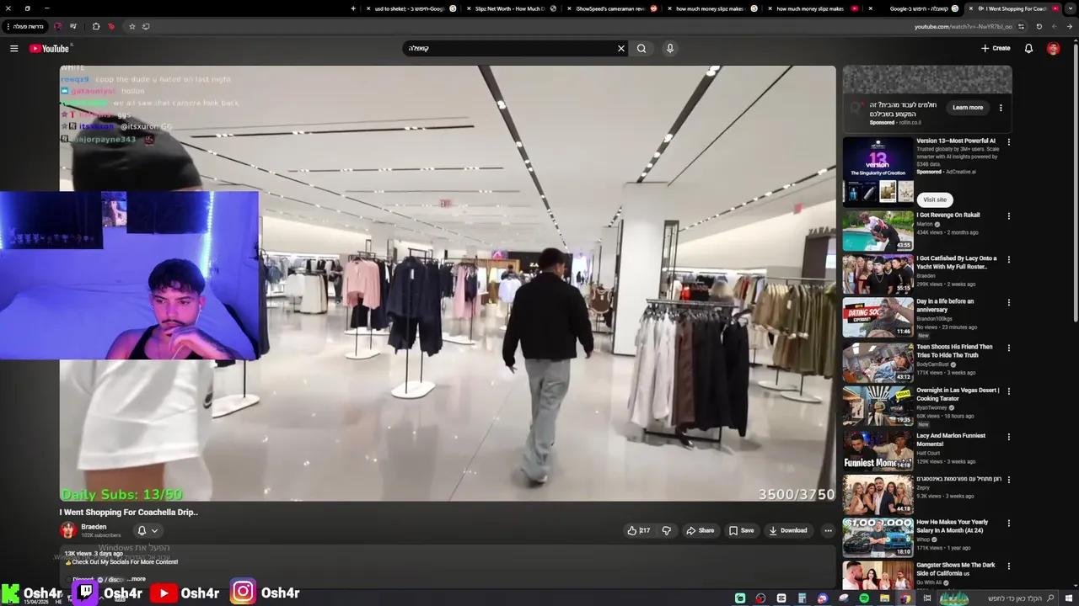Screen dimensions: 1079x606
Task: Open options for Teen Shoots His Friend
Action: coord(1008,348)
